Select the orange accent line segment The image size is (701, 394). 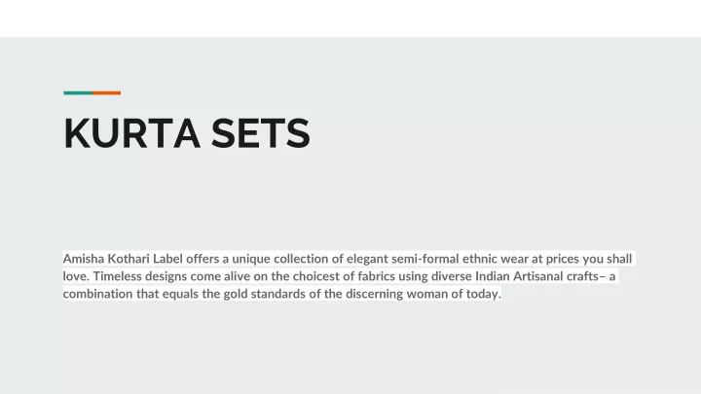coord(106,93)
